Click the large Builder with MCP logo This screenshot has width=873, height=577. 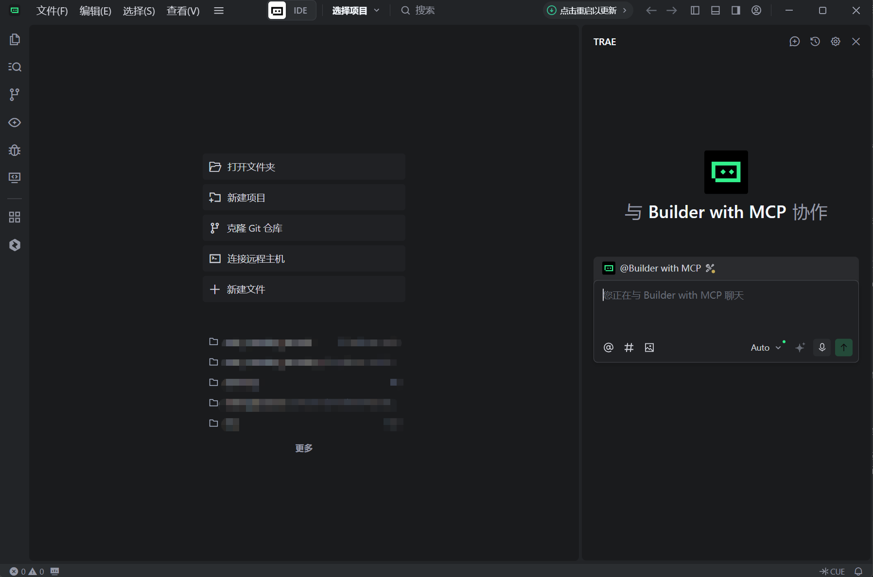(x=726, y=172)
